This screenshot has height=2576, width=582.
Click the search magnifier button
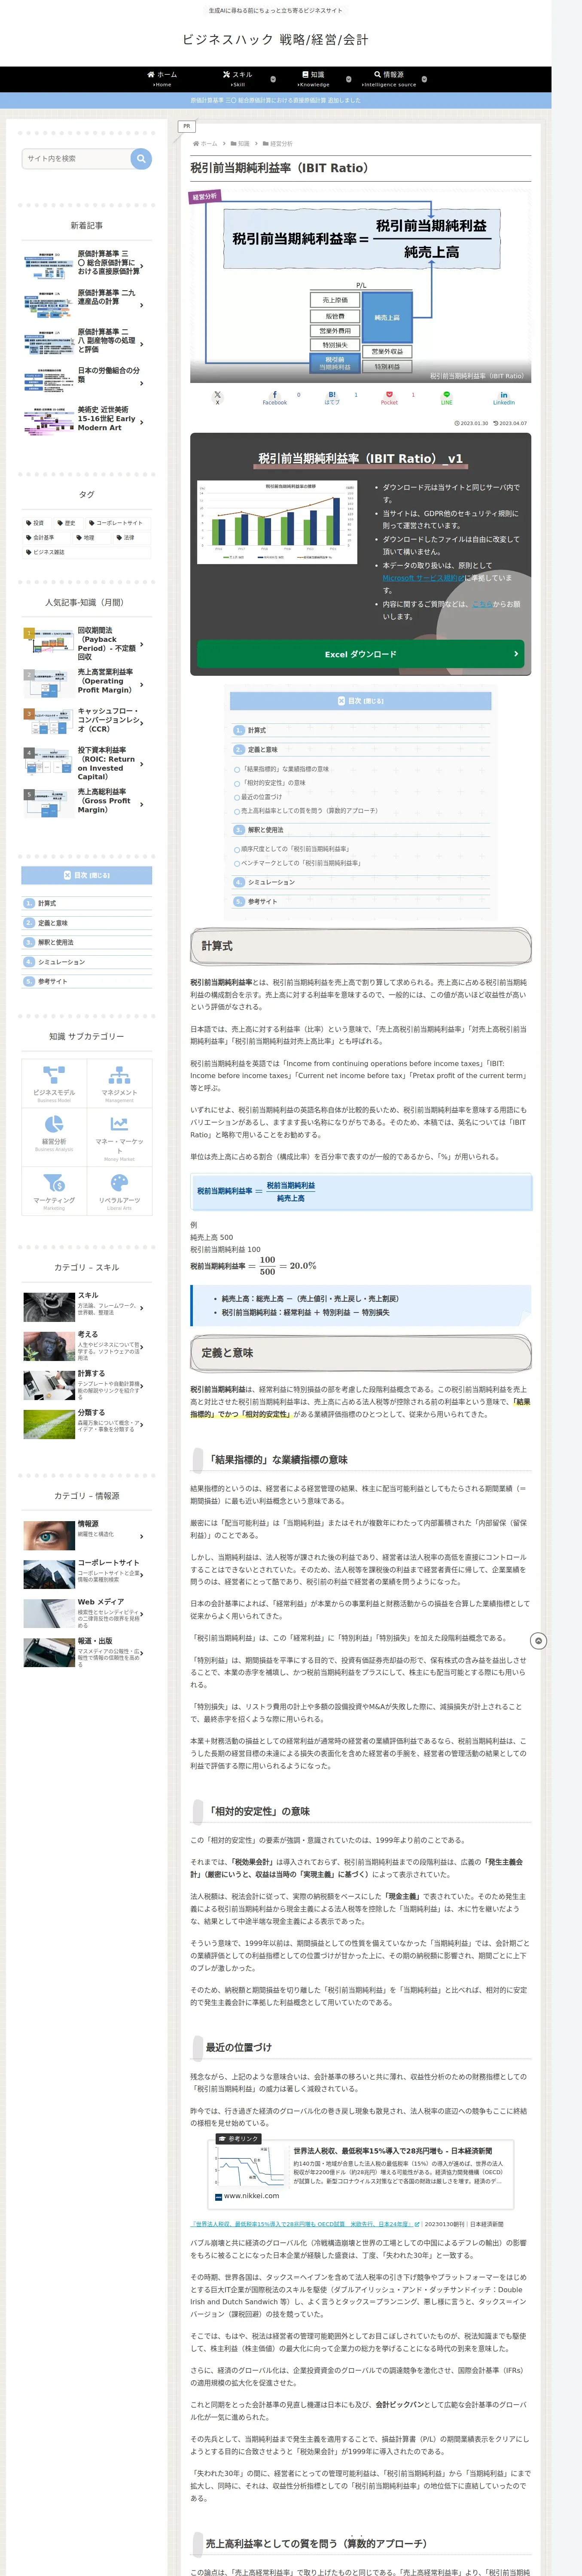point(141,158)
